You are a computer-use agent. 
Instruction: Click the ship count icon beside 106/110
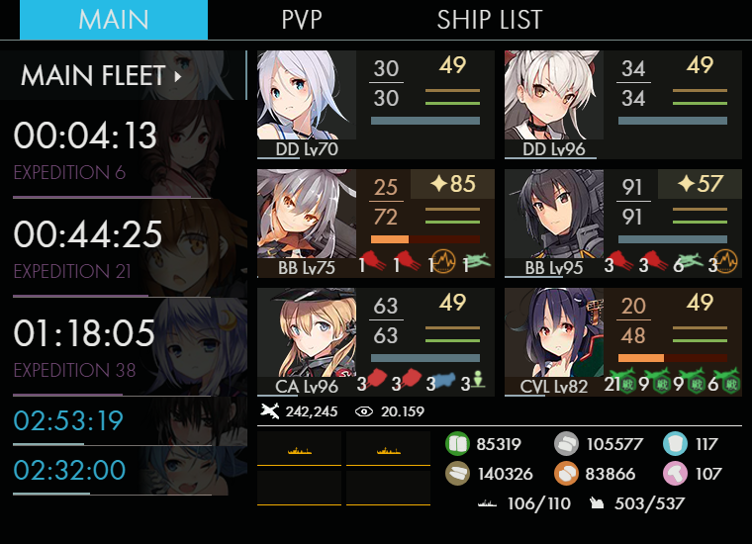(x=487, y=503)
